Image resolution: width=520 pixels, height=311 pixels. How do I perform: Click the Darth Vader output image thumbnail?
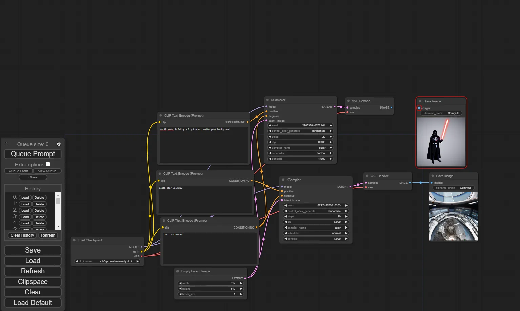click(441, 142)
